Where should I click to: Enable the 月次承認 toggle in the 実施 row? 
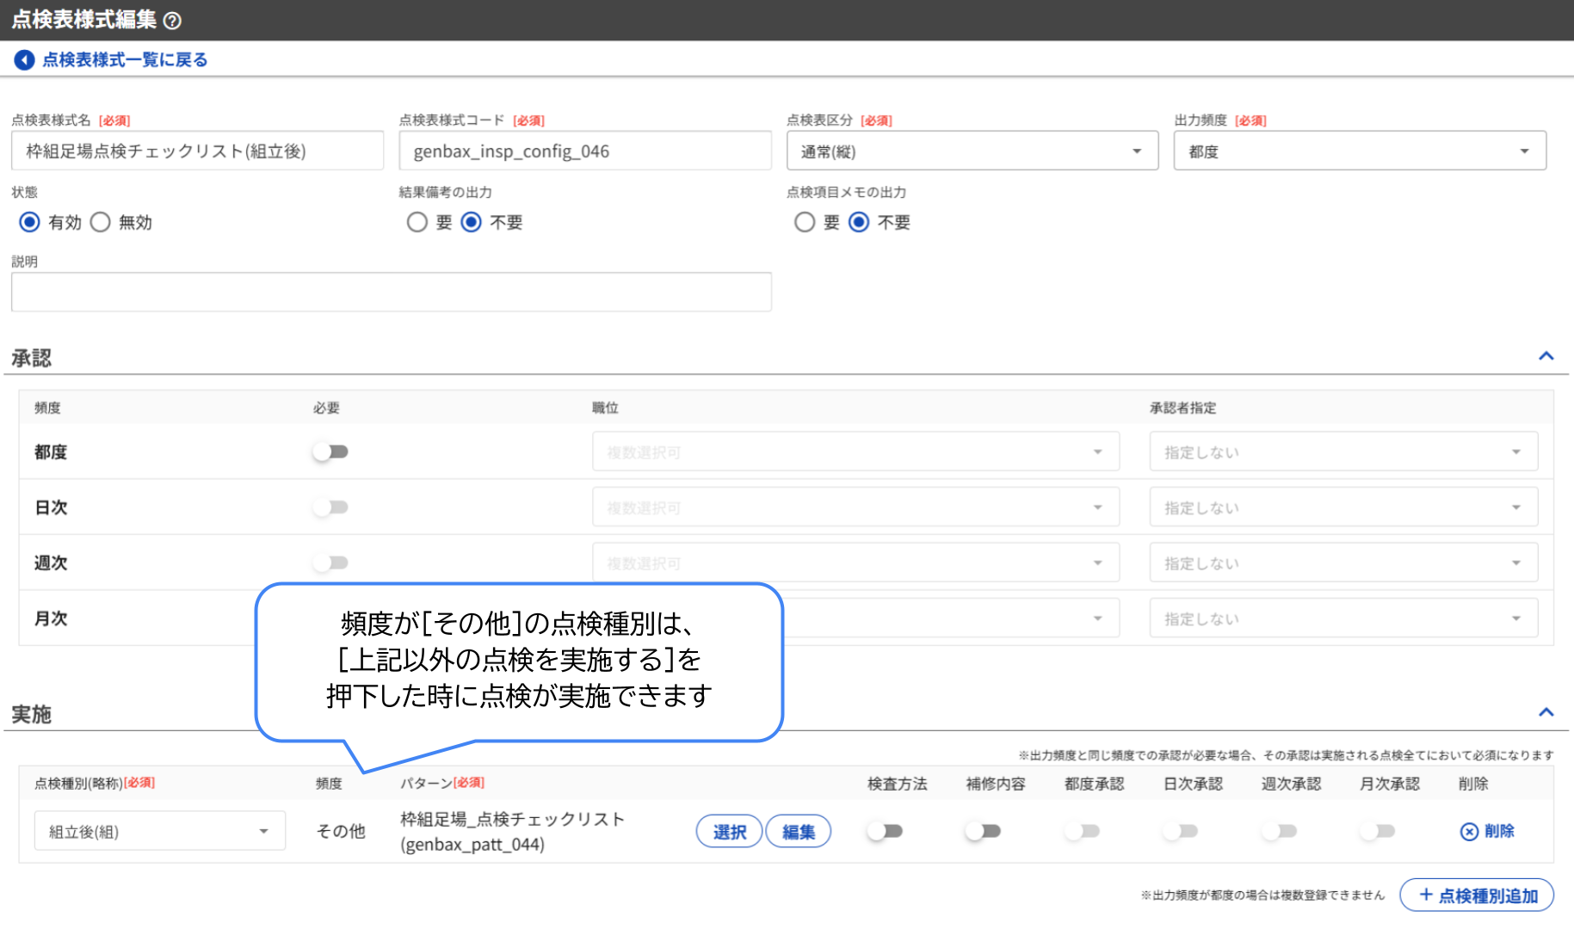point(1376,831)
